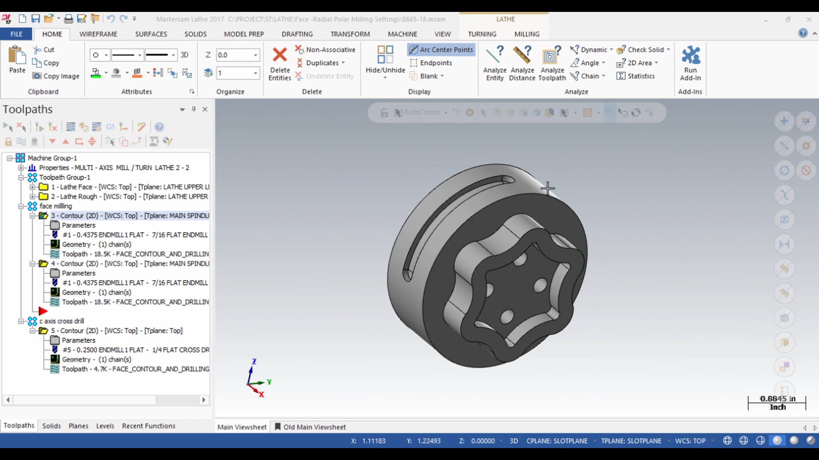Select the Analyze Distance tool
Screen dimensions: 819x460
click(522, 62)
